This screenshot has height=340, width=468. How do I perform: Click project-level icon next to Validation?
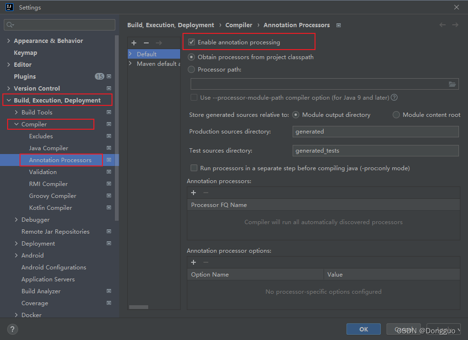coord(109,172)
